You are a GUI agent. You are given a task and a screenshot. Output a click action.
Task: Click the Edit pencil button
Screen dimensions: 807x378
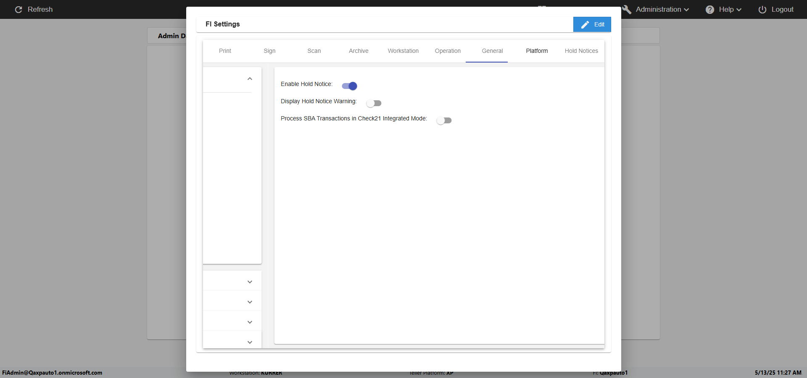click(592, 24)
